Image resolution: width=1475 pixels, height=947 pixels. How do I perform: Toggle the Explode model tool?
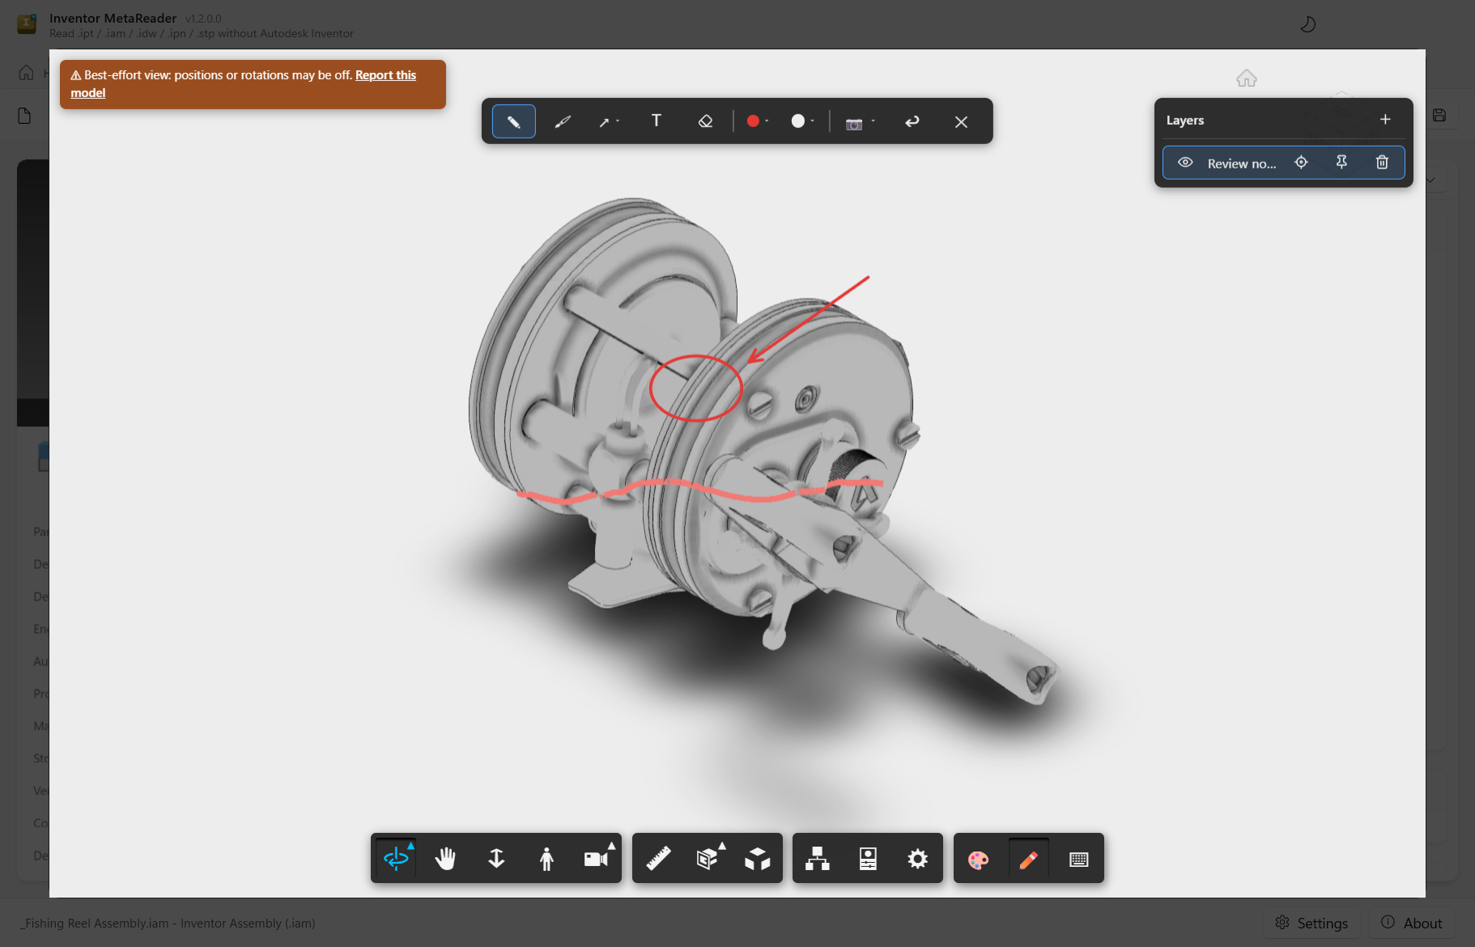tap(758, 858)
